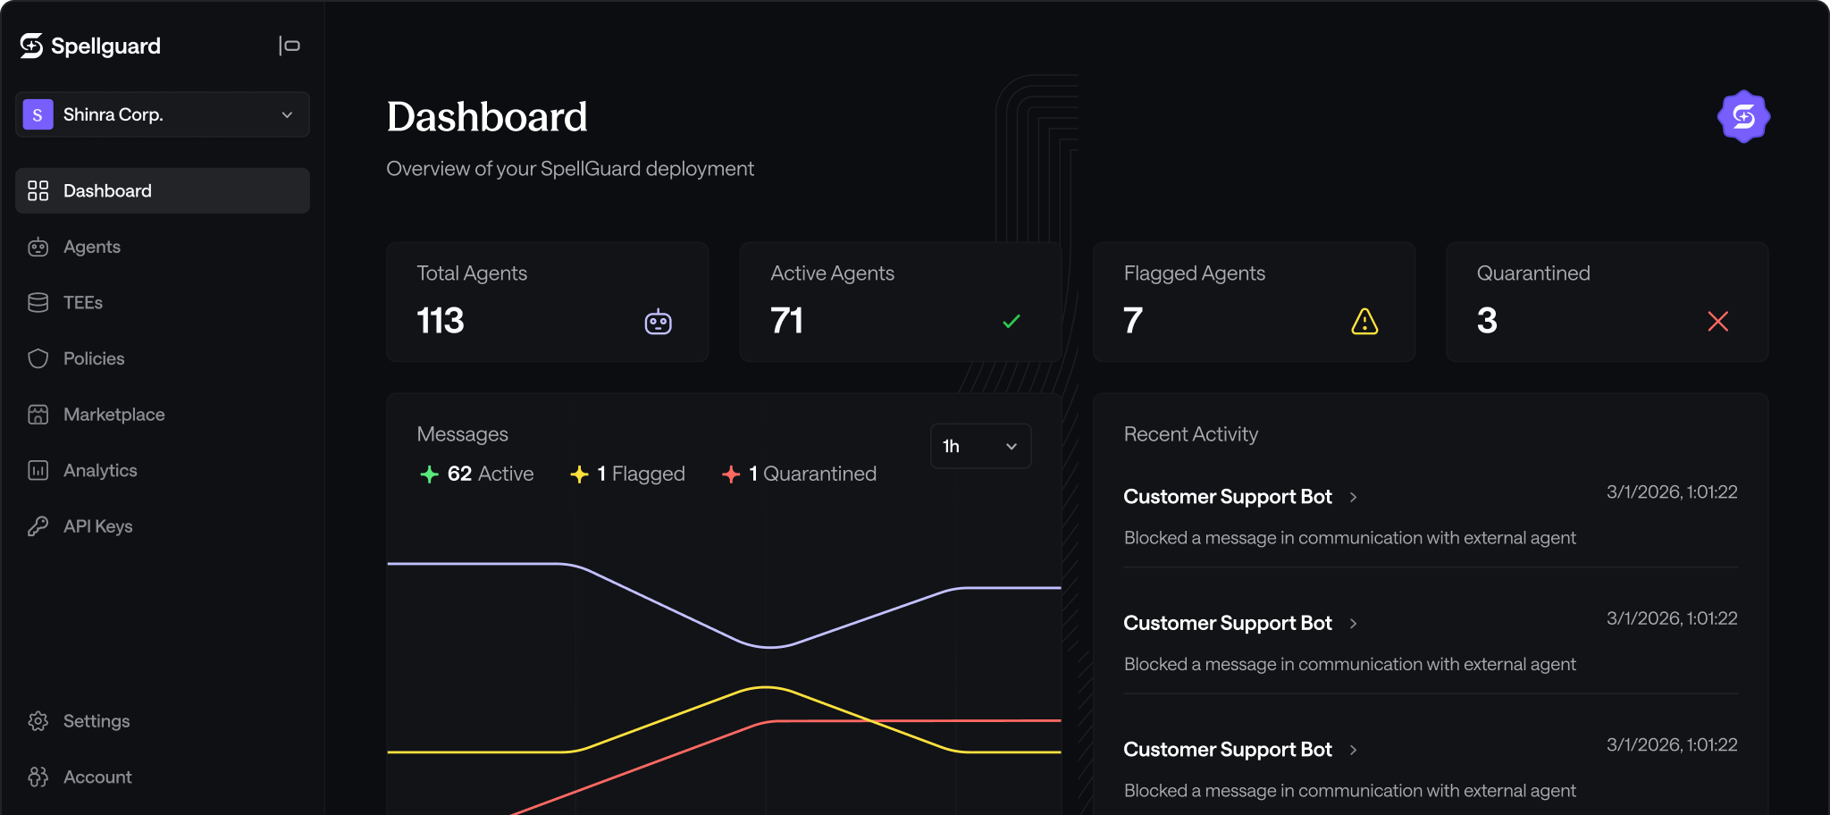Image resolution: width=1830 pixels, height=815 pixels.
Task: Select the Active Agents card
Action: [x=901, y=302]
